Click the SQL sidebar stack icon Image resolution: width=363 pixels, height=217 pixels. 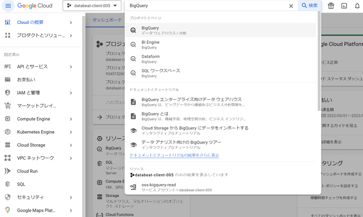point(8,184)
